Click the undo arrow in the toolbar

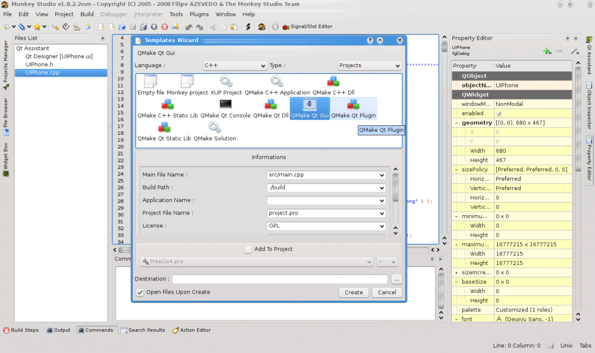189,27
